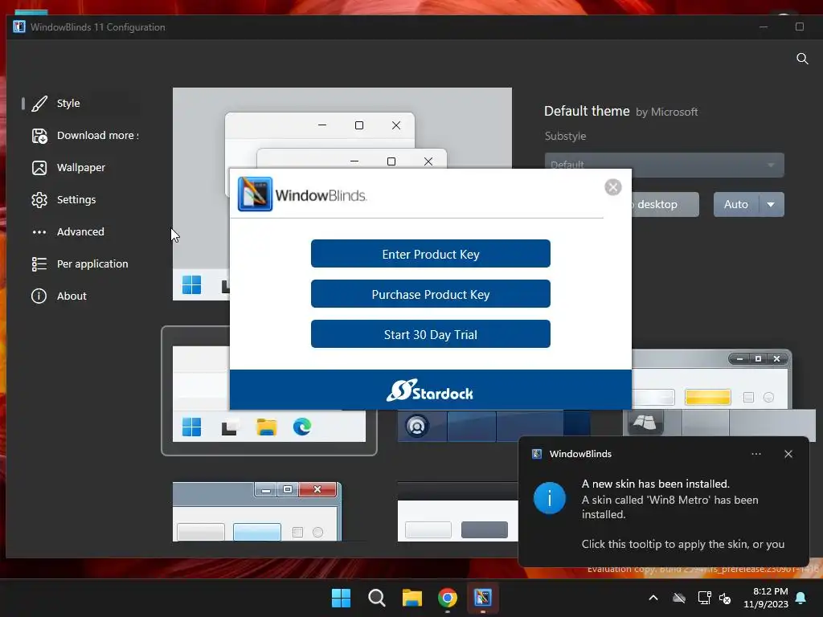Open the Windows Start menu
The image size is (823, 617).
tap(341, 598)
